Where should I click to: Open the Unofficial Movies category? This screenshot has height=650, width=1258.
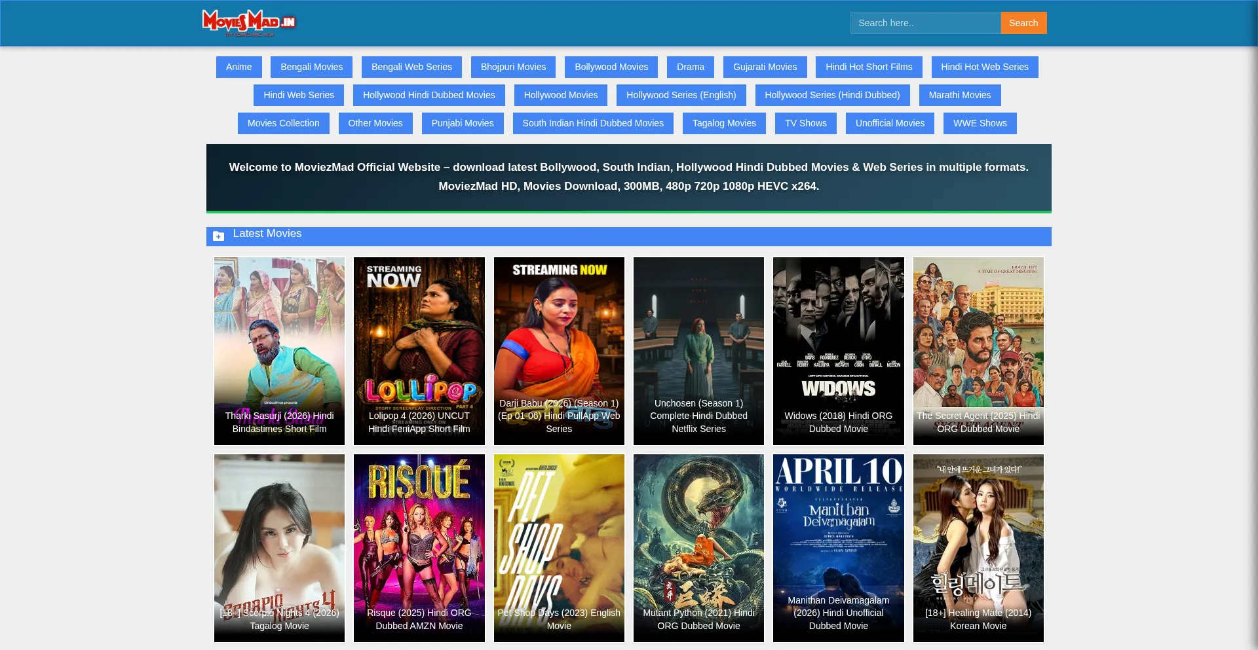[890, 123]
